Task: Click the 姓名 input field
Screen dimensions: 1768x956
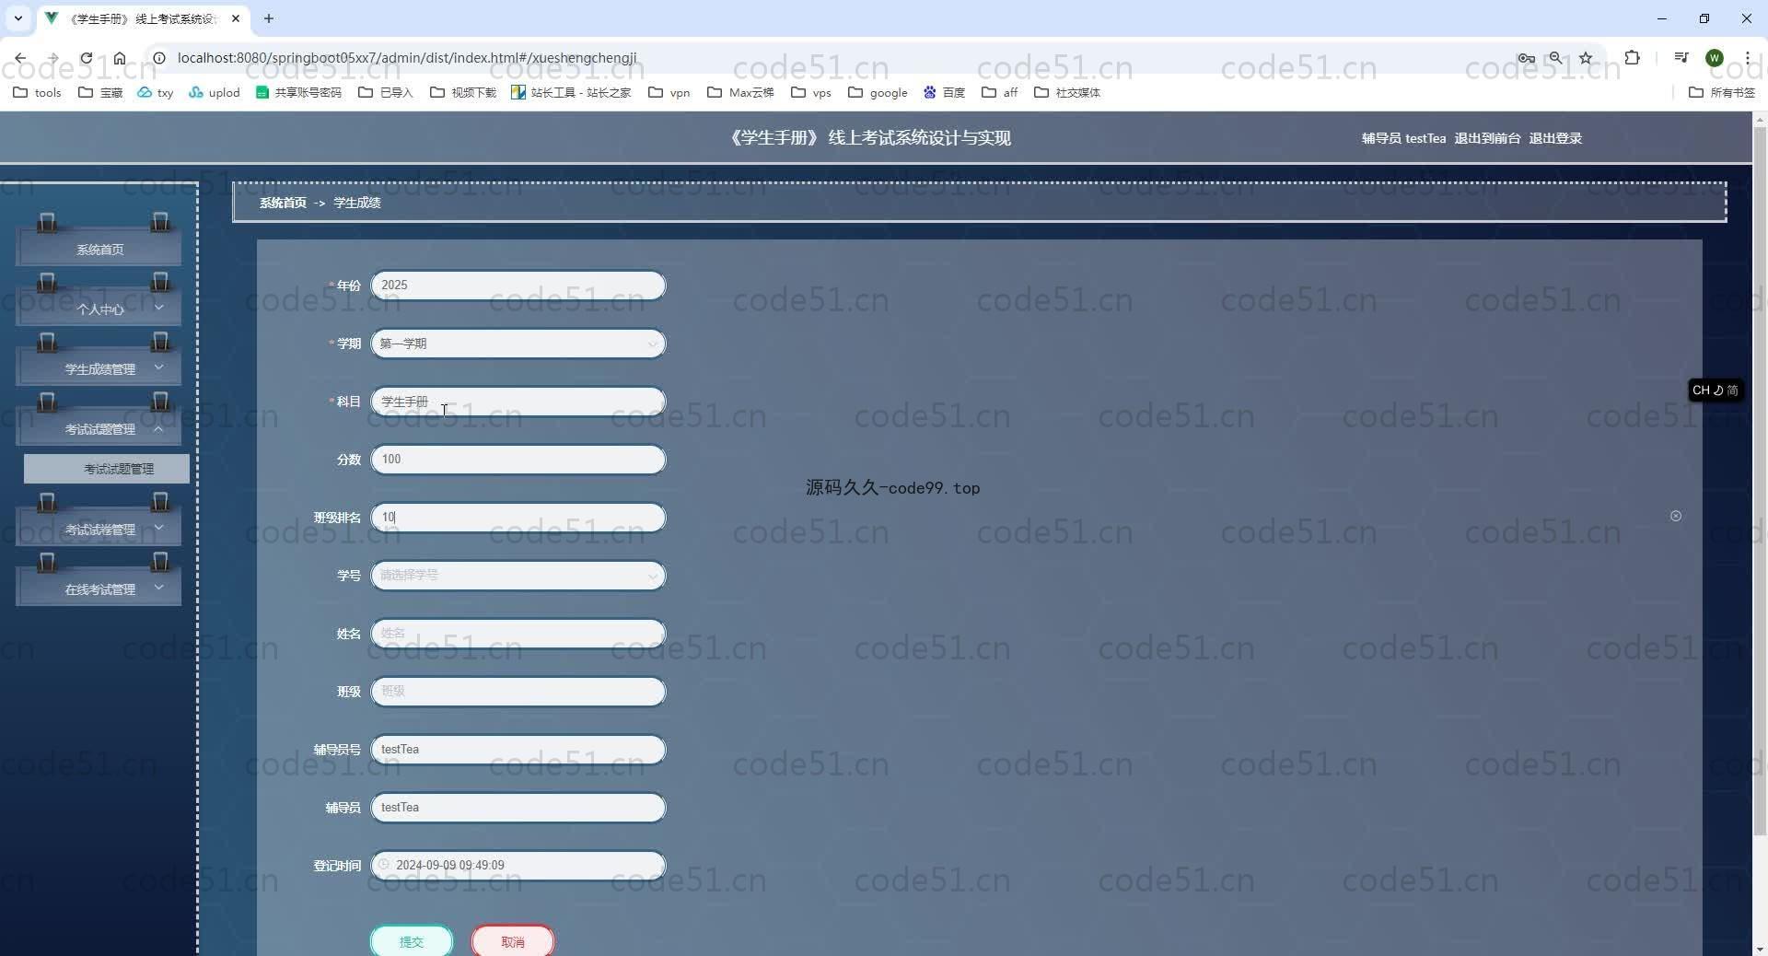Action: (518, 634)
